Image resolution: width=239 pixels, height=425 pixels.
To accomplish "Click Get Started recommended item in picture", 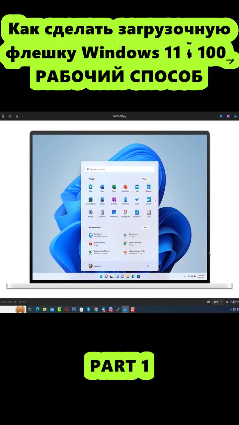I will pos(99,235).
